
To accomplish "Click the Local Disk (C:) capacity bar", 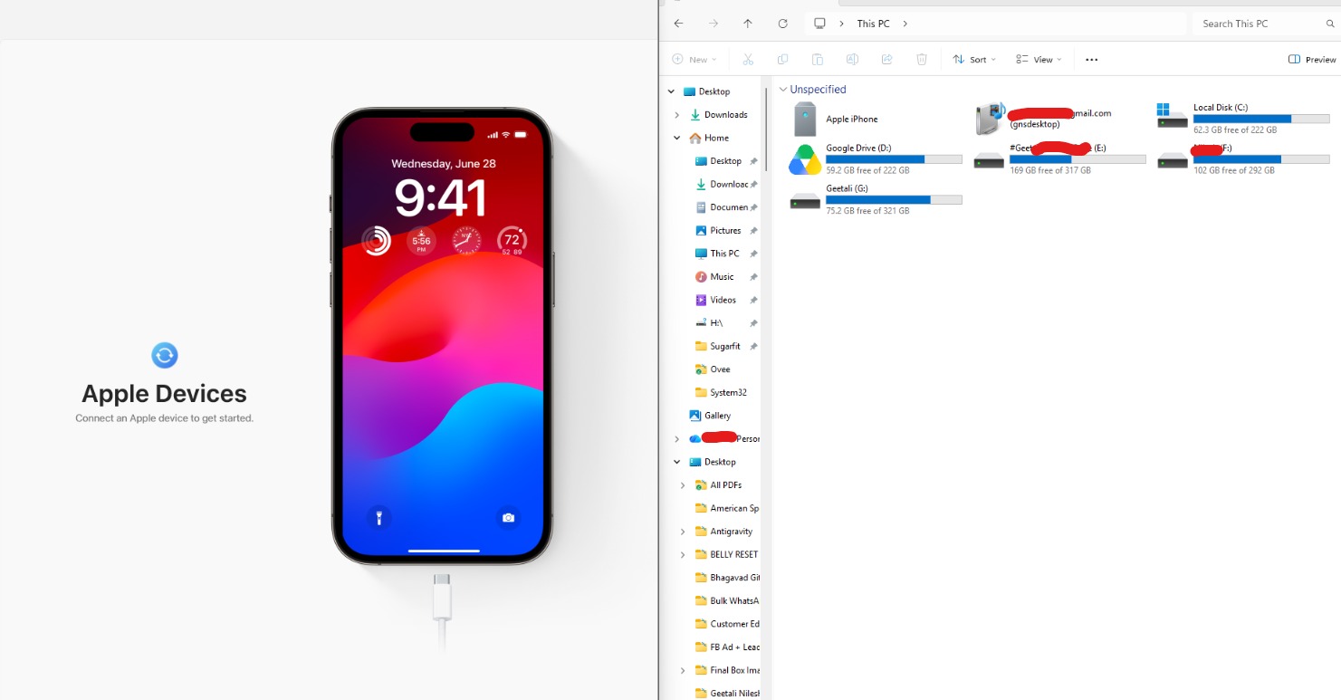I will [x=1261, y=119].
